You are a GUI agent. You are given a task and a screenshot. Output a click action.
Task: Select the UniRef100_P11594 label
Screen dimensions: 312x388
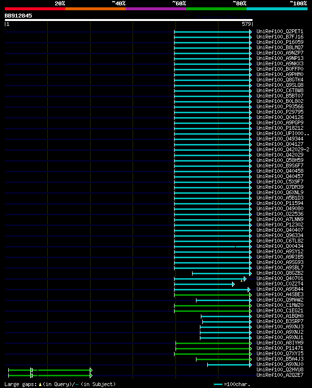280,203
